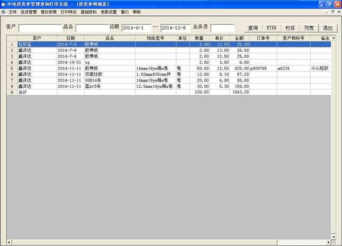This screenshot has width=342, height=246.
Task: Click date cell 2014-10-21
Action: pyautogui.click(x=70, y=62)
